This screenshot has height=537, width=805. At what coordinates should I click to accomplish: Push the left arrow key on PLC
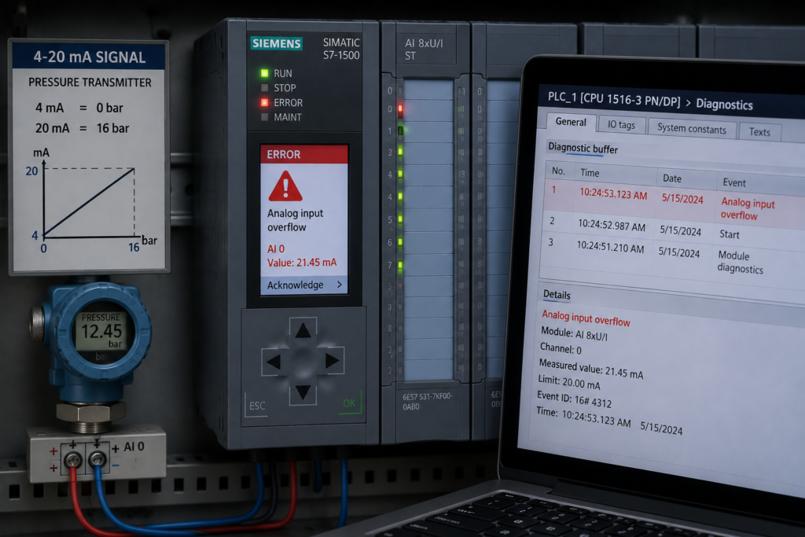pos(274,362)
